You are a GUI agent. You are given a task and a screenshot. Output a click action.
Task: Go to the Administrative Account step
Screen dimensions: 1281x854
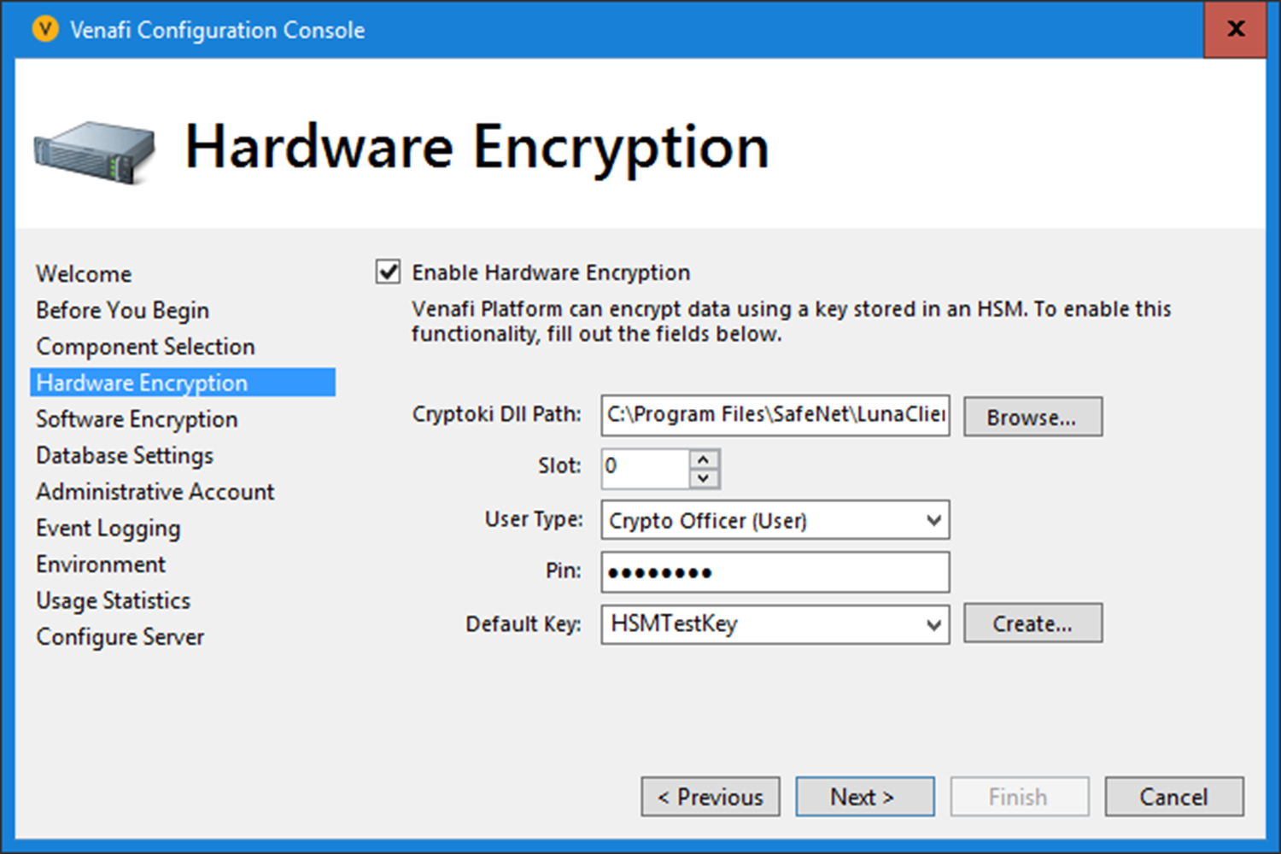155,491
